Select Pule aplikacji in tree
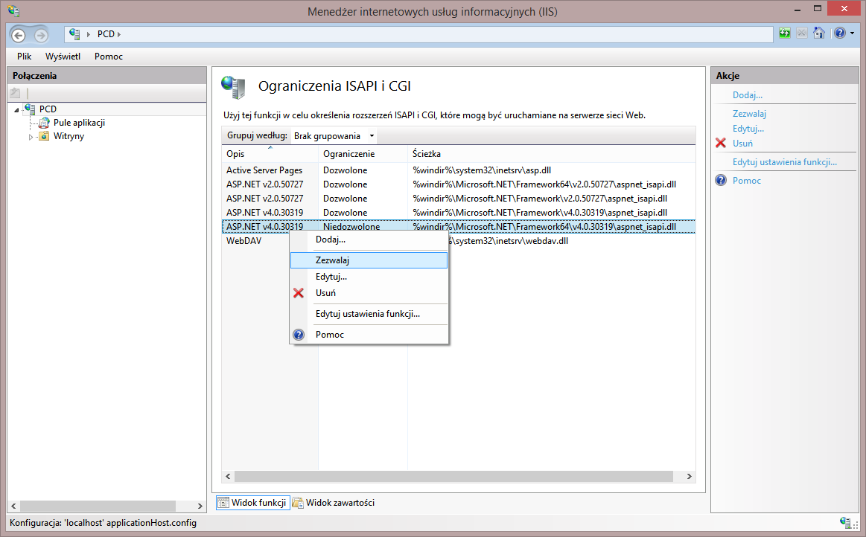 (x=79, y=123)
